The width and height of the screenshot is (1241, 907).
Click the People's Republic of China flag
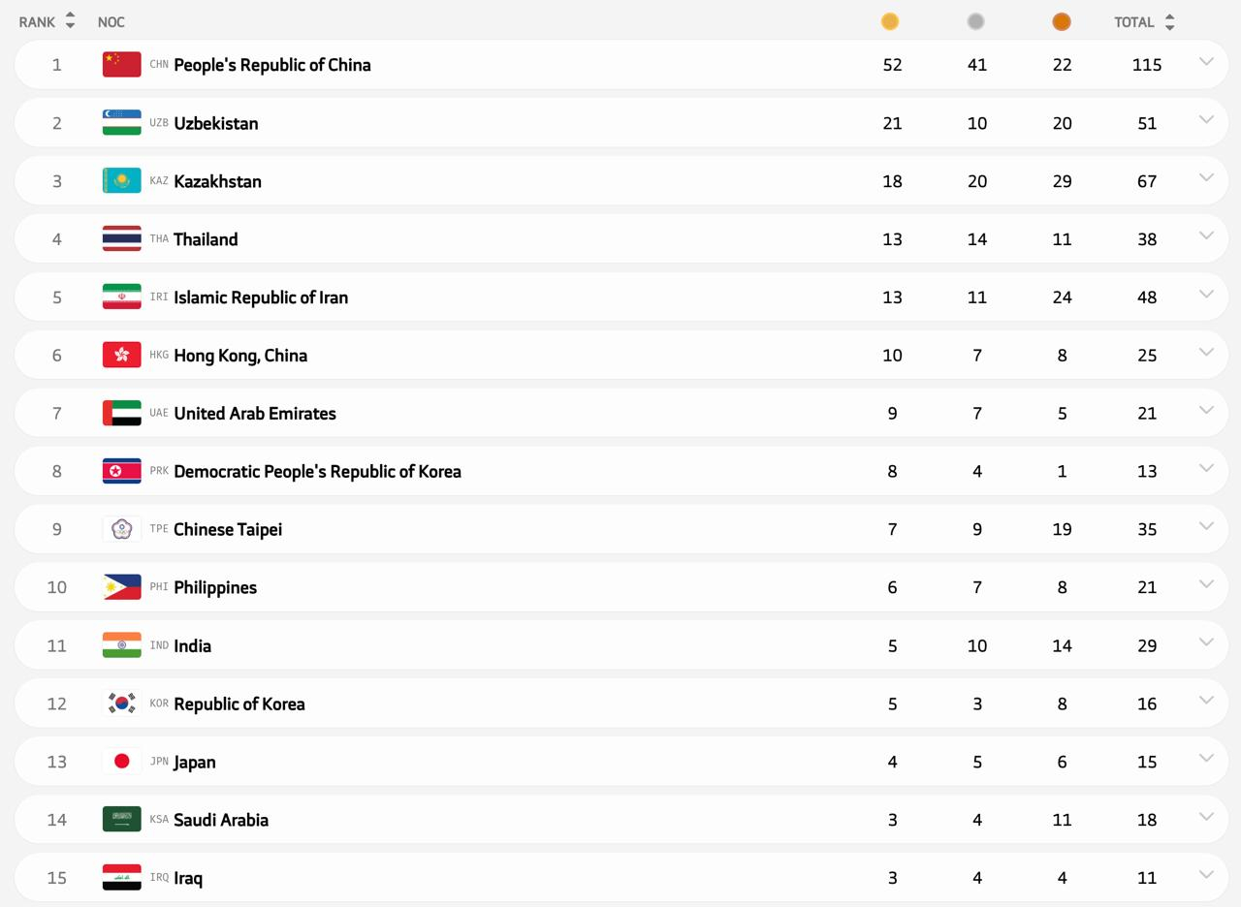click(x=122, y=65)
